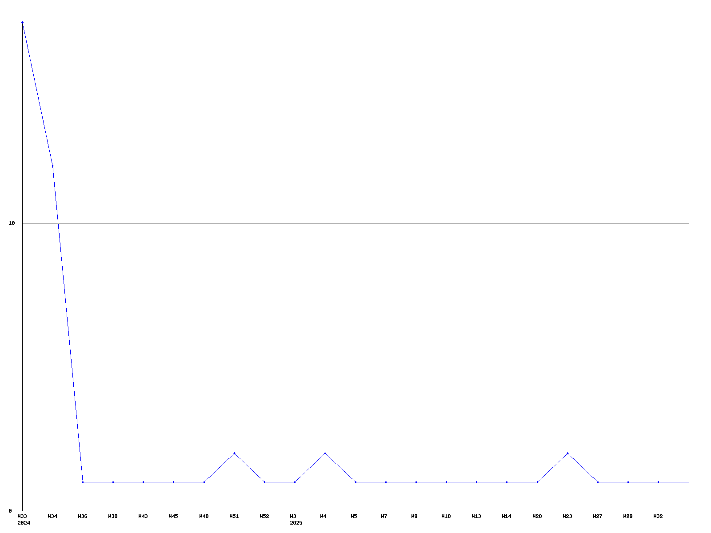Click the W34 x-axis label
Image resolution: width=711 pixels, height=533 pixels.
(x=52, y=516)
